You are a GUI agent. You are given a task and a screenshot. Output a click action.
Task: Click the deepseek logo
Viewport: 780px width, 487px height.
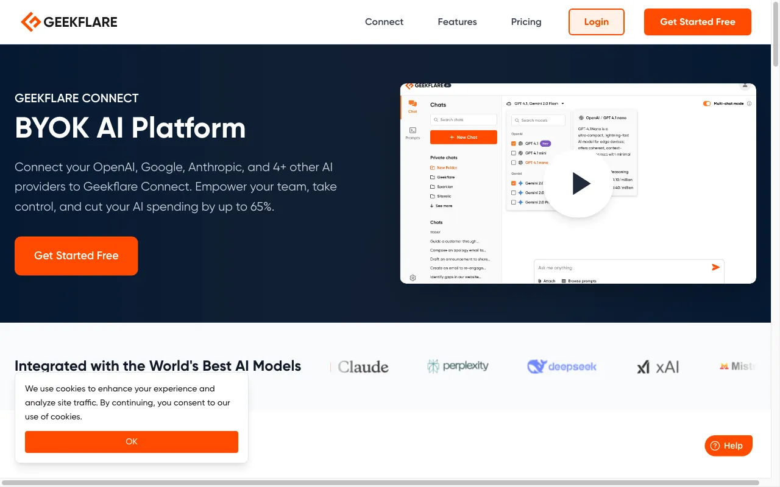point(562,366)
